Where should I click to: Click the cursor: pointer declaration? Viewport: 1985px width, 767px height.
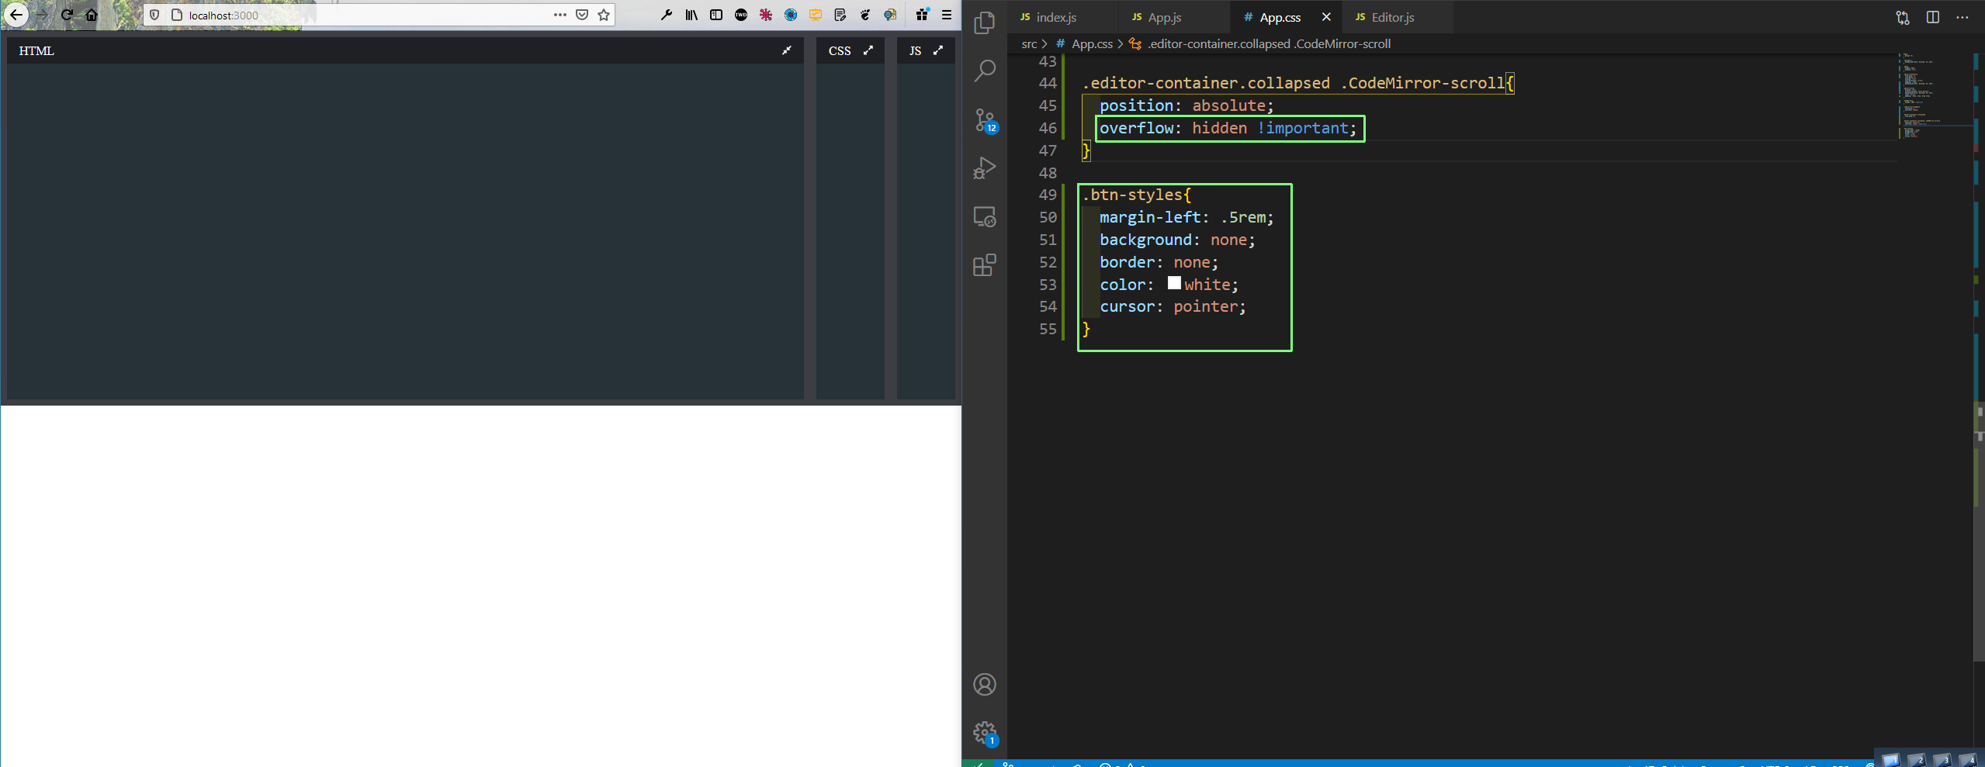(1173, 306)
